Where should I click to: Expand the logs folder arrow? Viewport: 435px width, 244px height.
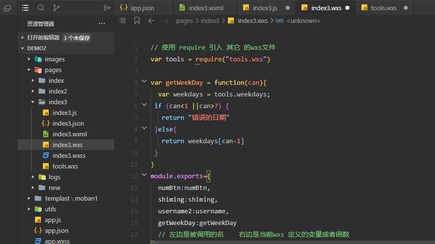tap(33, 177)
